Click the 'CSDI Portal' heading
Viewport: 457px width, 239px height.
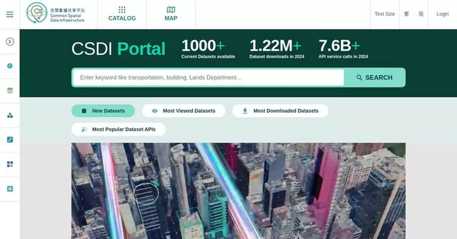click(x=118, y=49)
